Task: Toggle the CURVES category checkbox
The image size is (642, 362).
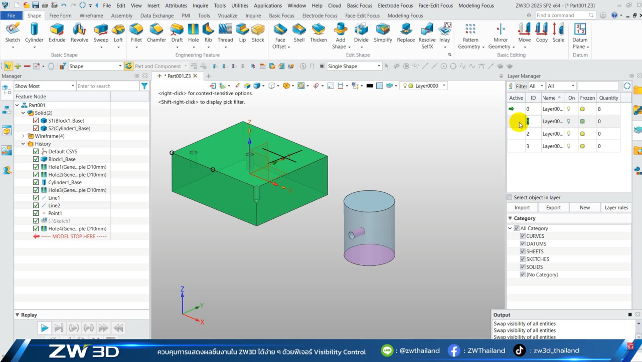Action: click(523, 236)
